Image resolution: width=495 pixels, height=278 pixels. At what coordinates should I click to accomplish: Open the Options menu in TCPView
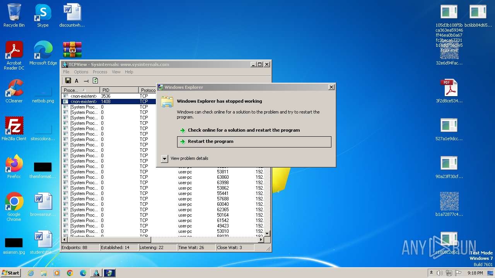[x=81, y=72]
